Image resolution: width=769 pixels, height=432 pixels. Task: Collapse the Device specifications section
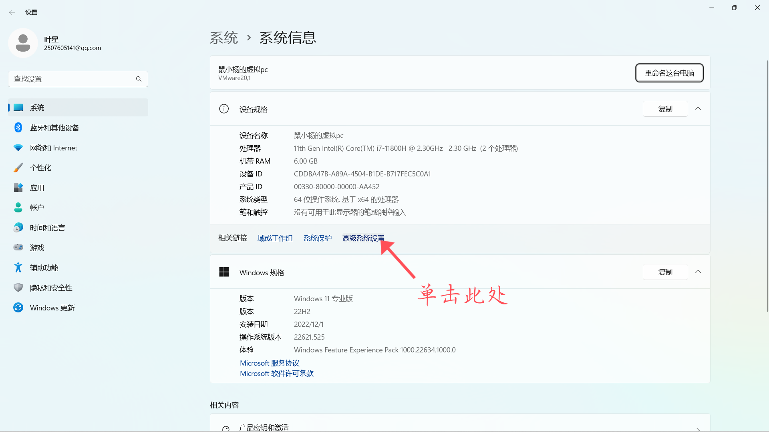(698, 109)
